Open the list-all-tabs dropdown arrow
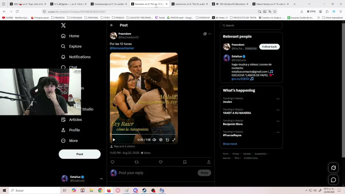Image resolution: width=345 pixels, height=194 pixels. point(309,4)
